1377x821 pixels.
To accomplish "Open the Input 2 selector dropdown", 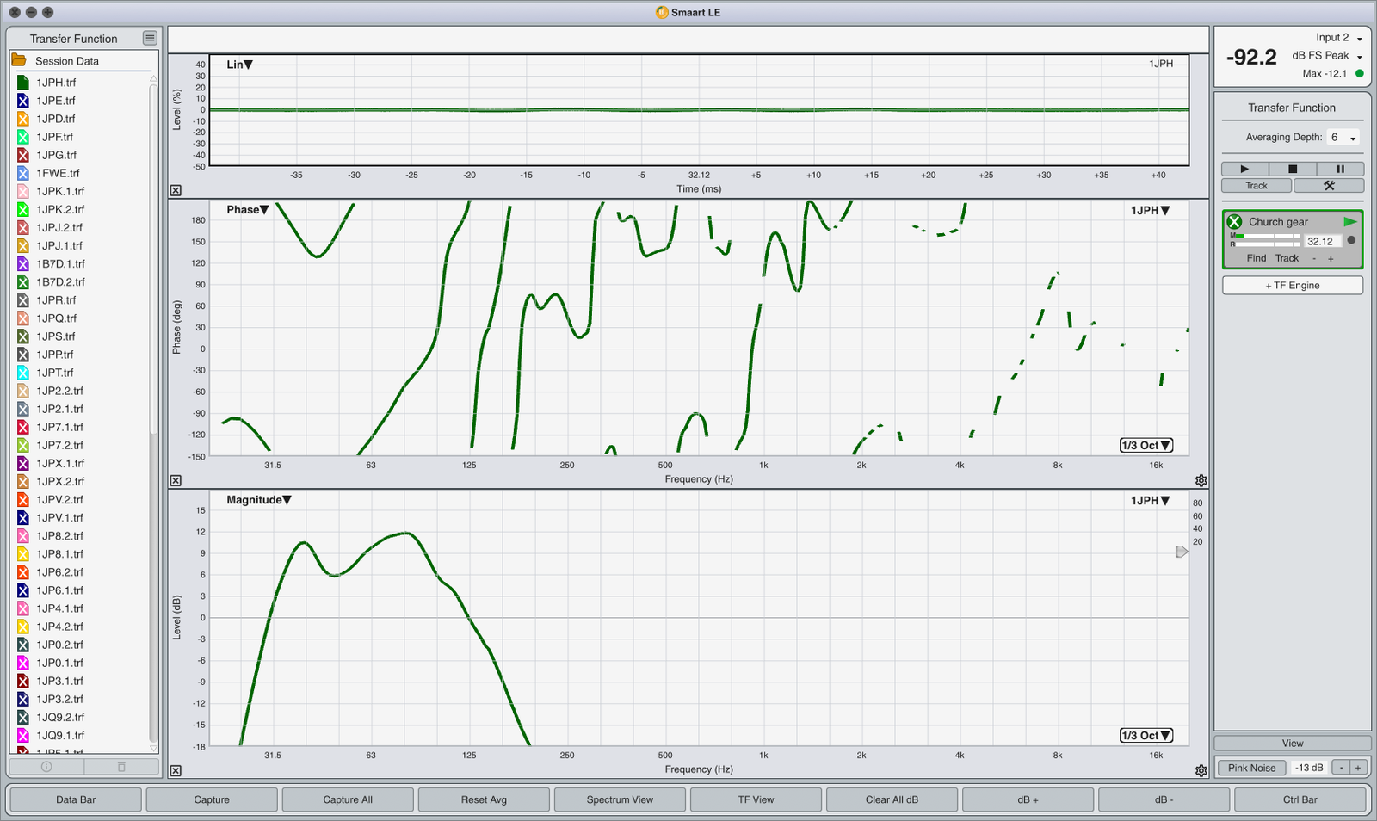I will pos(1339,38).
